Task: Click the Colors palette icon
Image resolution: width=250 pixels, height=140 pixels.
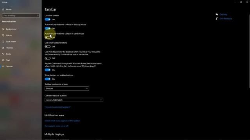Action: (x=3, y=35)
